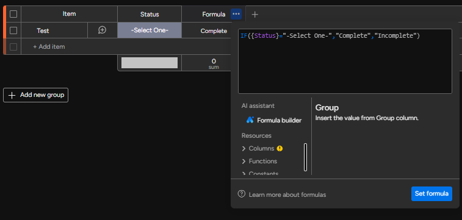The height and width of the screenshot is (220, 462).
Task: Click the Resources section label
Action: (x=256, y=135)
